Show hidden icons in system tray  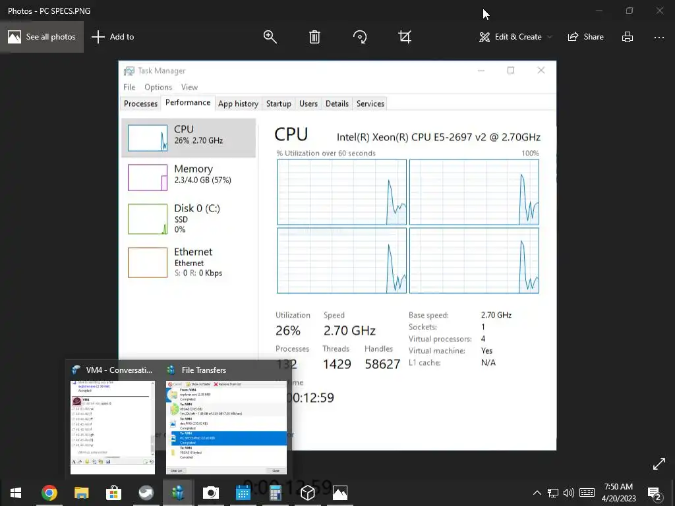pos(537,493)
